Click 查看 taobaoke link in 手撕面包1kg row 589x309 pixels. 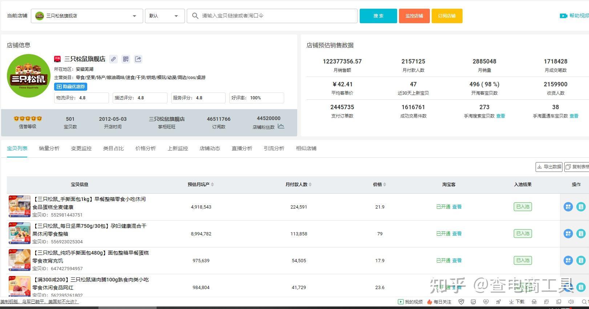[x=457, y=207]
